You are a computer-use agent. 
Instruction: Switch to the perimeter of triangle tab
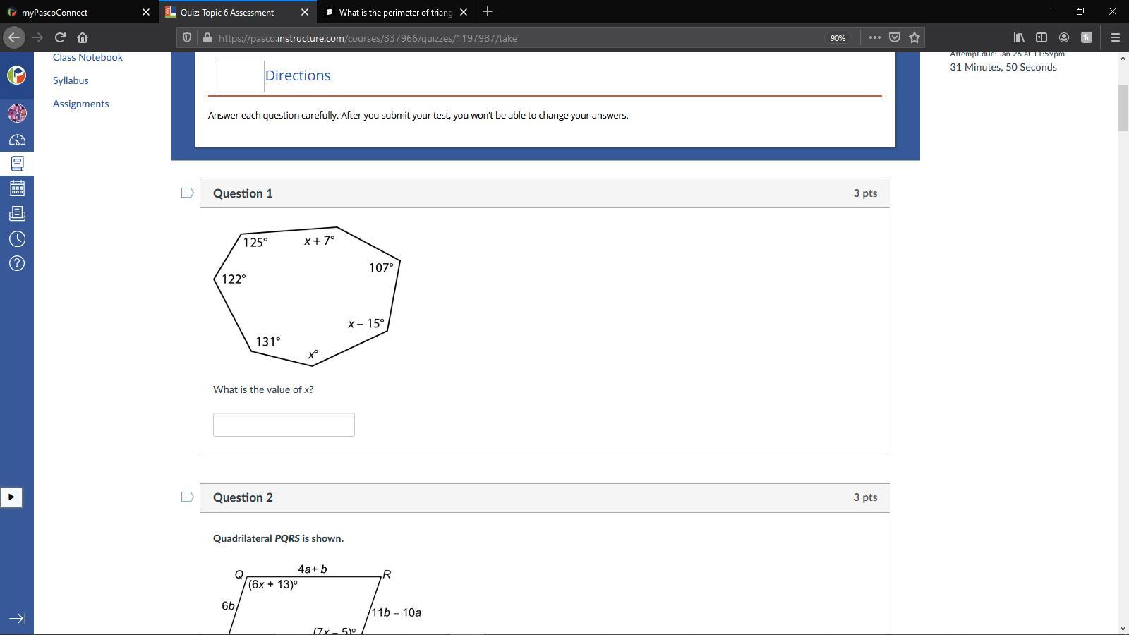pyautogui.click(x=395, y=12)
